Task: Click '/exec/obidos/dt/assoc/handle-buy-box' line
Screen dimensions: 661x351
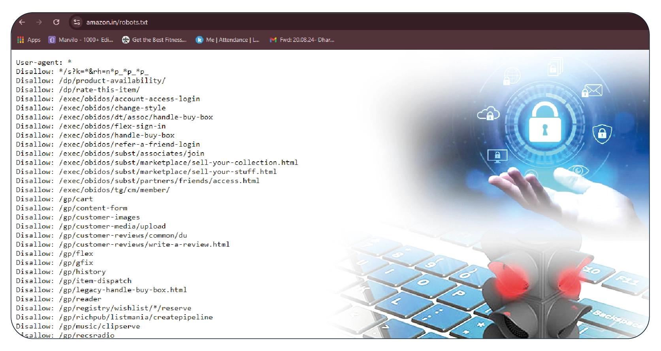Action: point(115,117)
